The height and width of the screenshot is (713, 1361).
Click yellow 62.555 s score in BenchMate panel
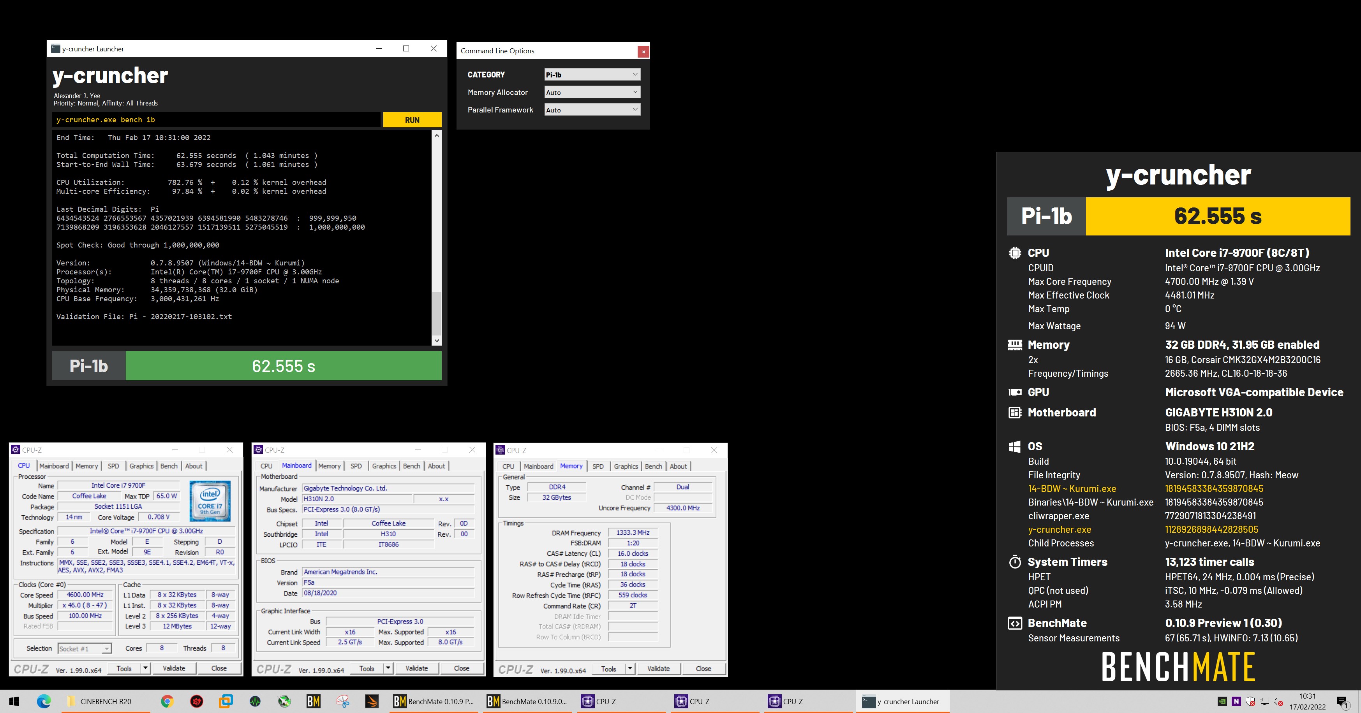pos(1218,216)
